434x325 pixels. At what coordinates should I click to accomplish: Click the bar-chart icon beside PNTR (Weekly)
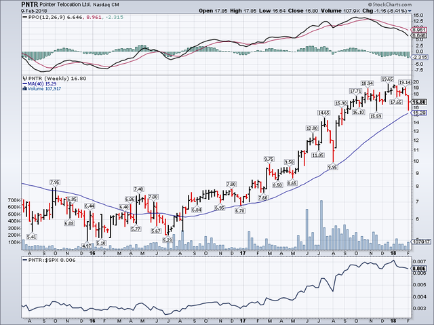(24, 79)
